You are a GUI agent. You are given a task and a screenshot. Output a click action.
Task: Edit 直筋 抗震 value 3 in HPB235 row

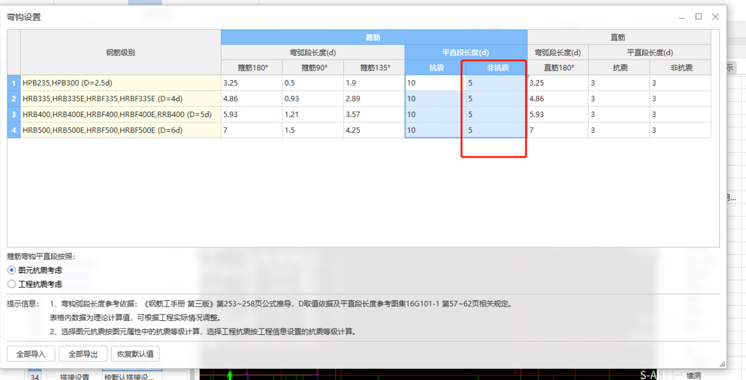click(619, 83)
